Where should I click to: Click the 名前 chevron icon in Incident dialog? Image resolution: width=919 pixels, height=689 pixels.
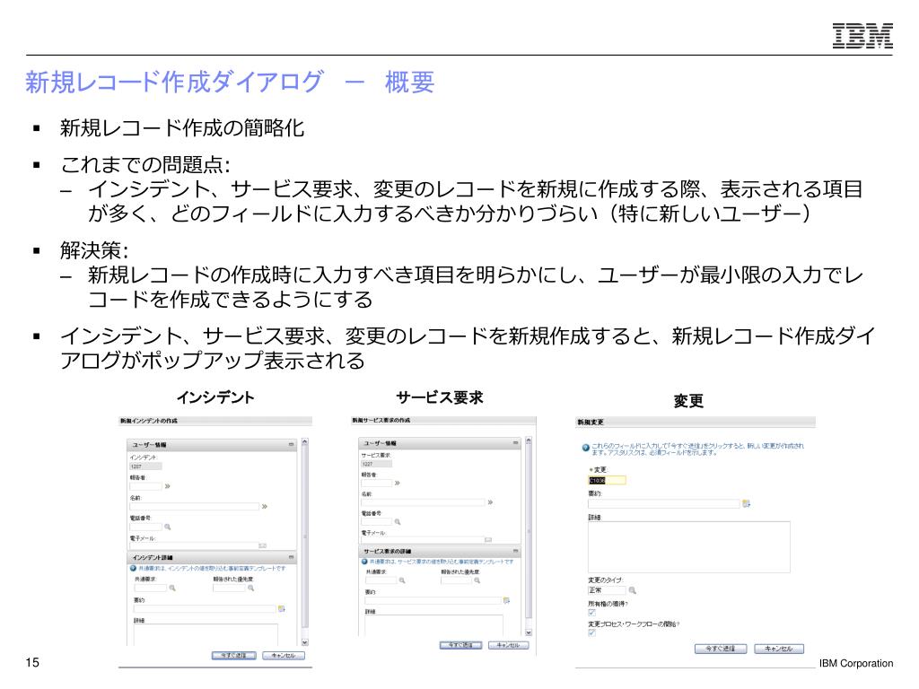[x=265, y=506]
